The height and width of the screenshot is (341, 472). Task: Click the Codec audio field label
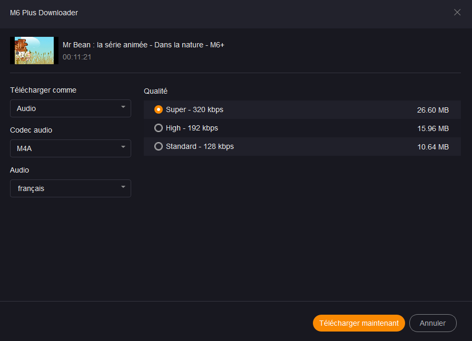[31, 130]
